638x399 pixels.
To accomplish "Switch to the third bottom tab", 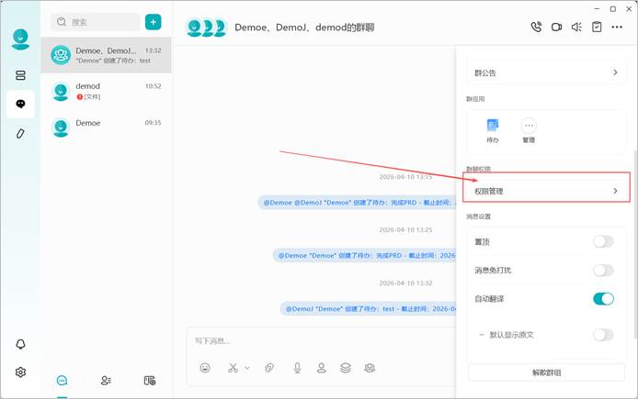I will (150, 381).
